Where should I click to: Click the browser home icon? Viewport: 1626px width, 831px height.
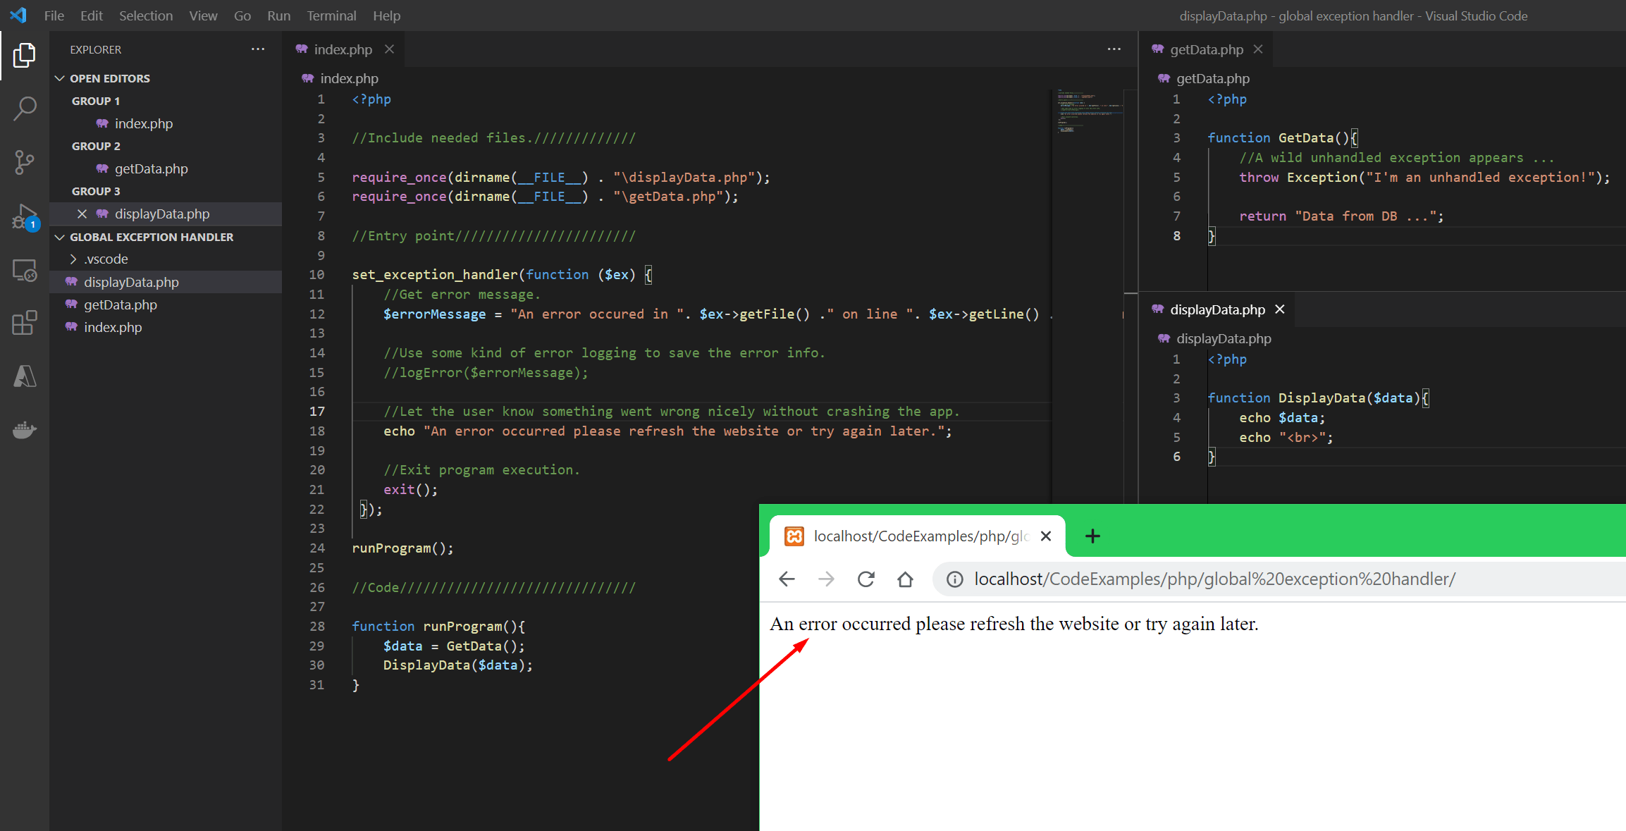905,579
